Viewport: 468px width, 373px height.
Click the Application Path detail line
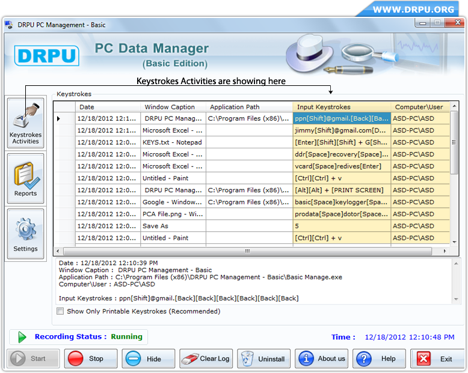pyautogui.click(x=200, y=277)
